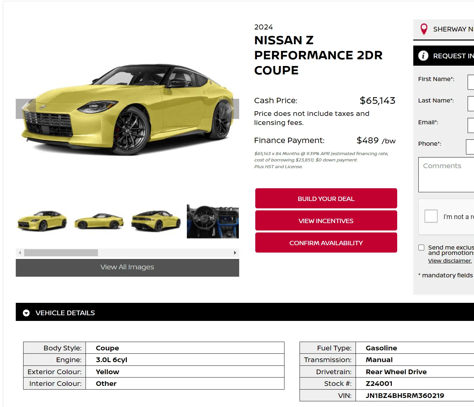The image size is (474, 407).
Task: Select the interior steering wheel thumbnail
Action: [213, 221]
